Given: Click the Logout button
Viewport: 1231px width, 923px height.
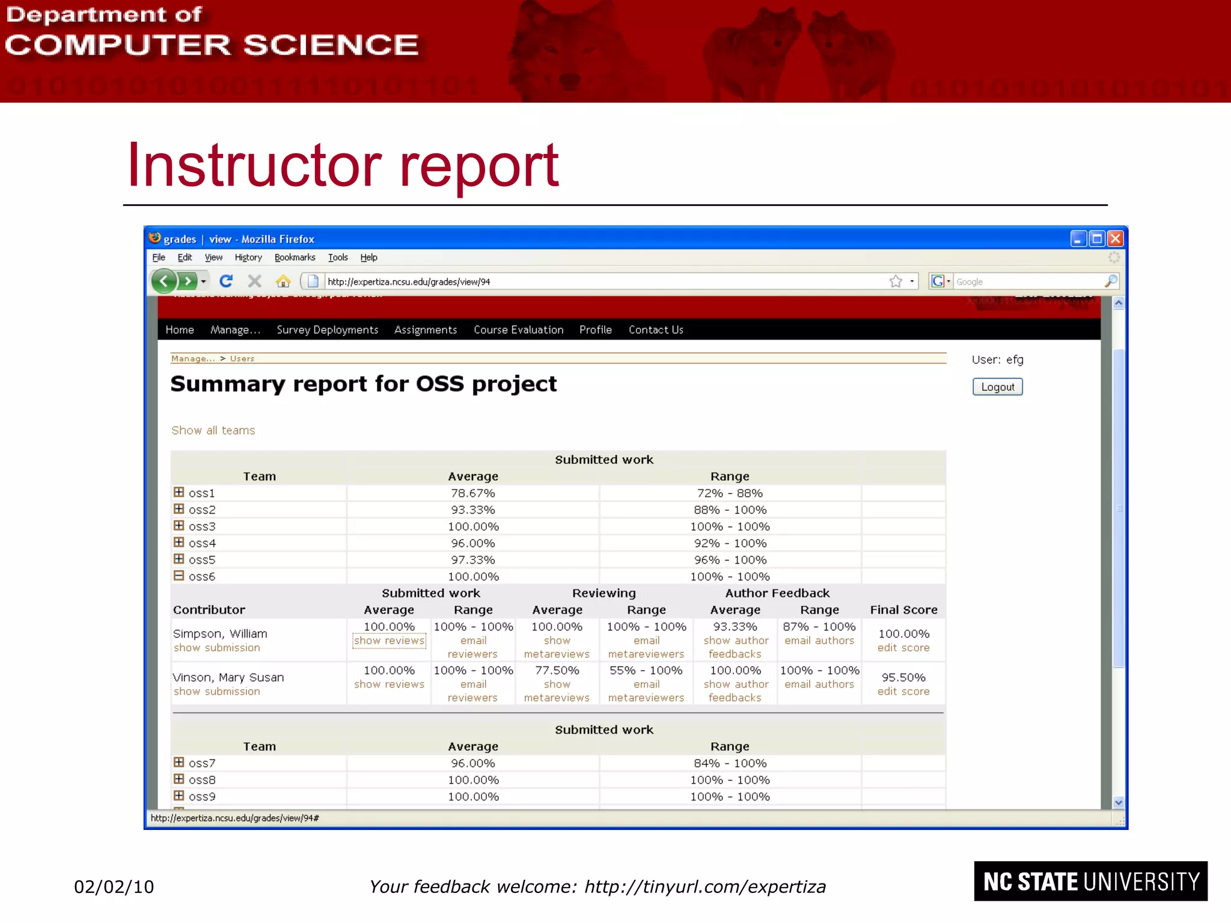Looking at the screenshot, I should point(997,387).
